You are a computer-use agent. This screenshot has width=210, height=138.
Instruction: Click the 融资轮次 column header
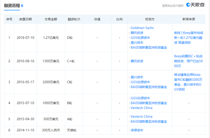coord(74,19)
